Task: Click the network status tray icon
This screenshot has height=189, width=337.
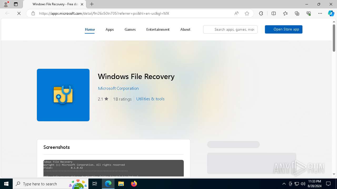Action: click(297, 184)
